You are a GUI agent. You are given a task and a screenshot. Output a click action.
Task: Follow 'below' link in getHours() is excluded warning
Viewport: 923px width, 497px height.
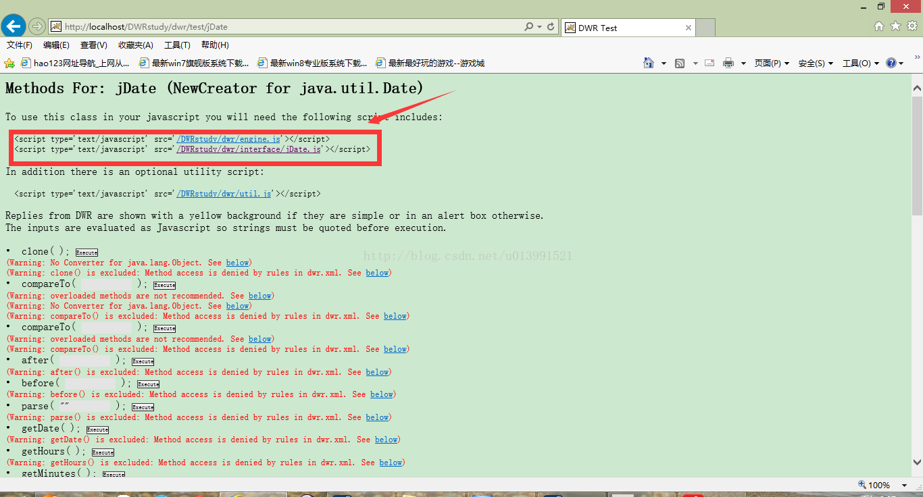(391, 463)
